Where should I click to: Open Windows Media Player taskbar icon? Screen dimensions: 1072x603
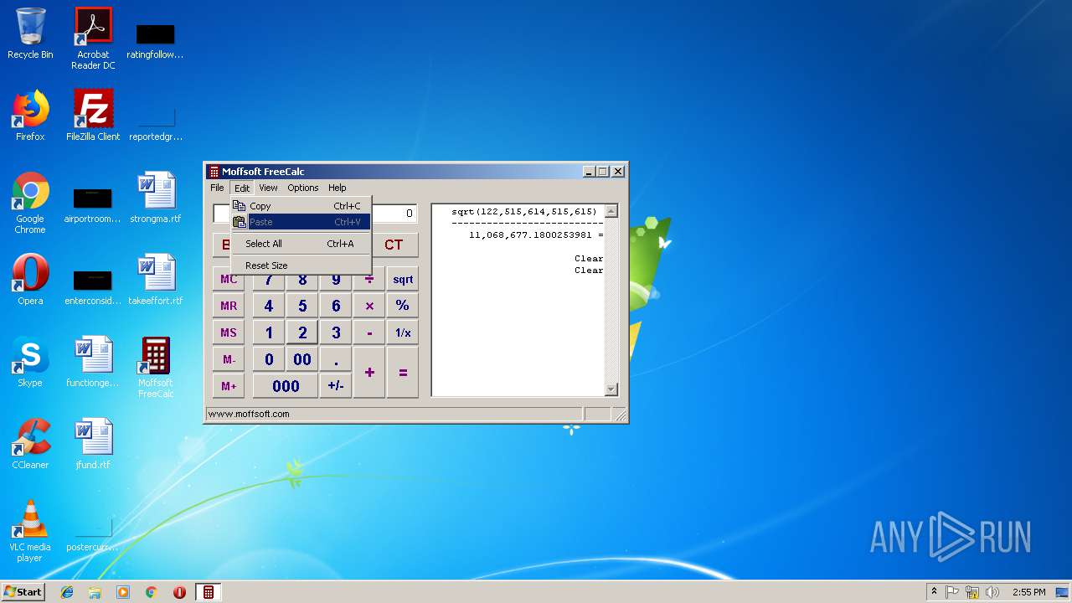pos(123,592)
